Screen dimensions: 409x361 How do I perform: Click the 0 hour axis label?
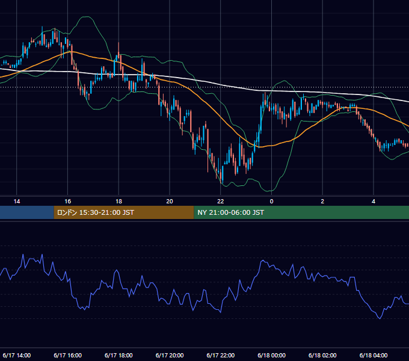click(x=271, y=202)
